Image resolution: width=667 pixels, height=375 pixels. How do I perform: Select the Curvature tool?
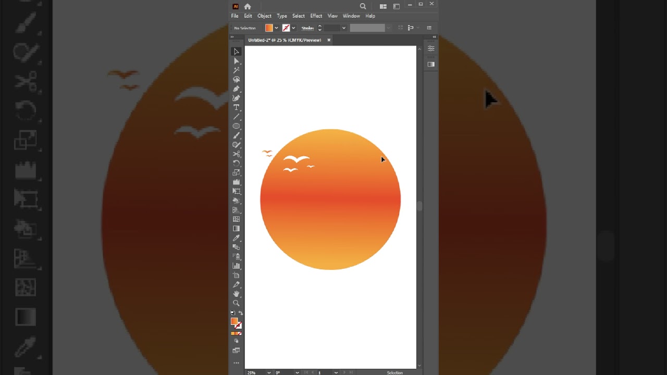(x=236, y=98)
